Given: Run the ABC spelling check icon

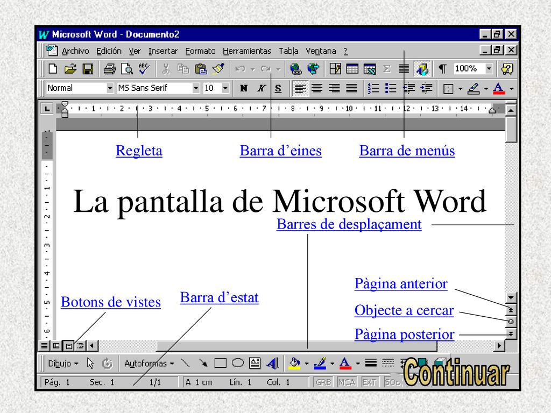Looking at the screenshot, I should [144, 69].
